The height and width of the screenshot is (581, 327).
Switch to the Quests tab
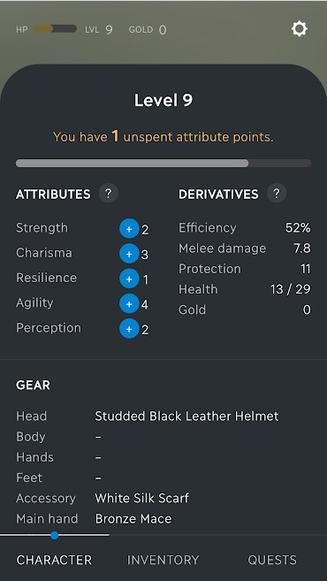(x=272, y=560)
